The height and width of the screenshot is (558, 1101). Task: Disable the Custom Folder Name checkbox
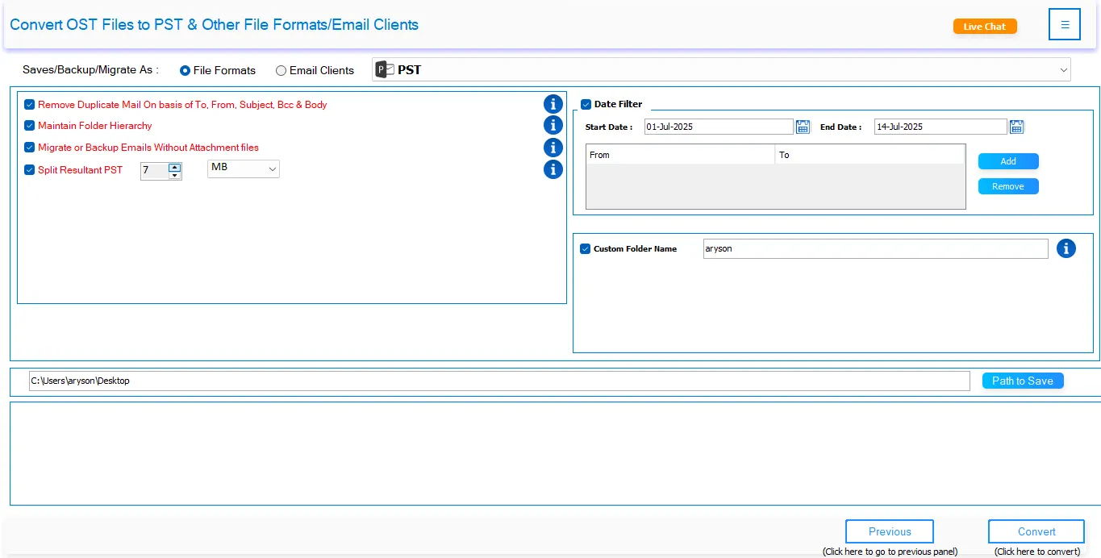(586, 249)
